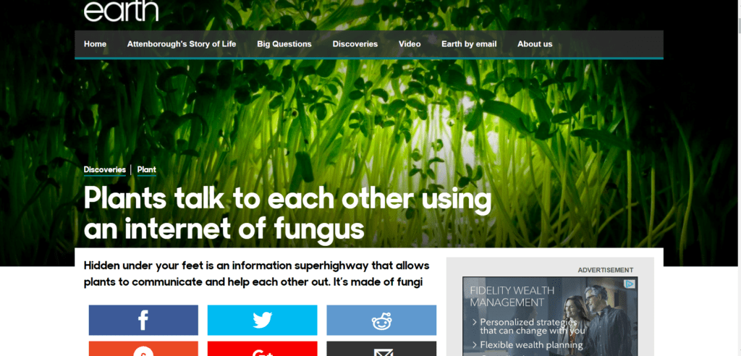
Task: Click the Plant category tag
Action: click(146, 170)
